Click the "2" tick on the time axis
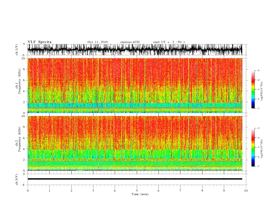 [71, 191]
